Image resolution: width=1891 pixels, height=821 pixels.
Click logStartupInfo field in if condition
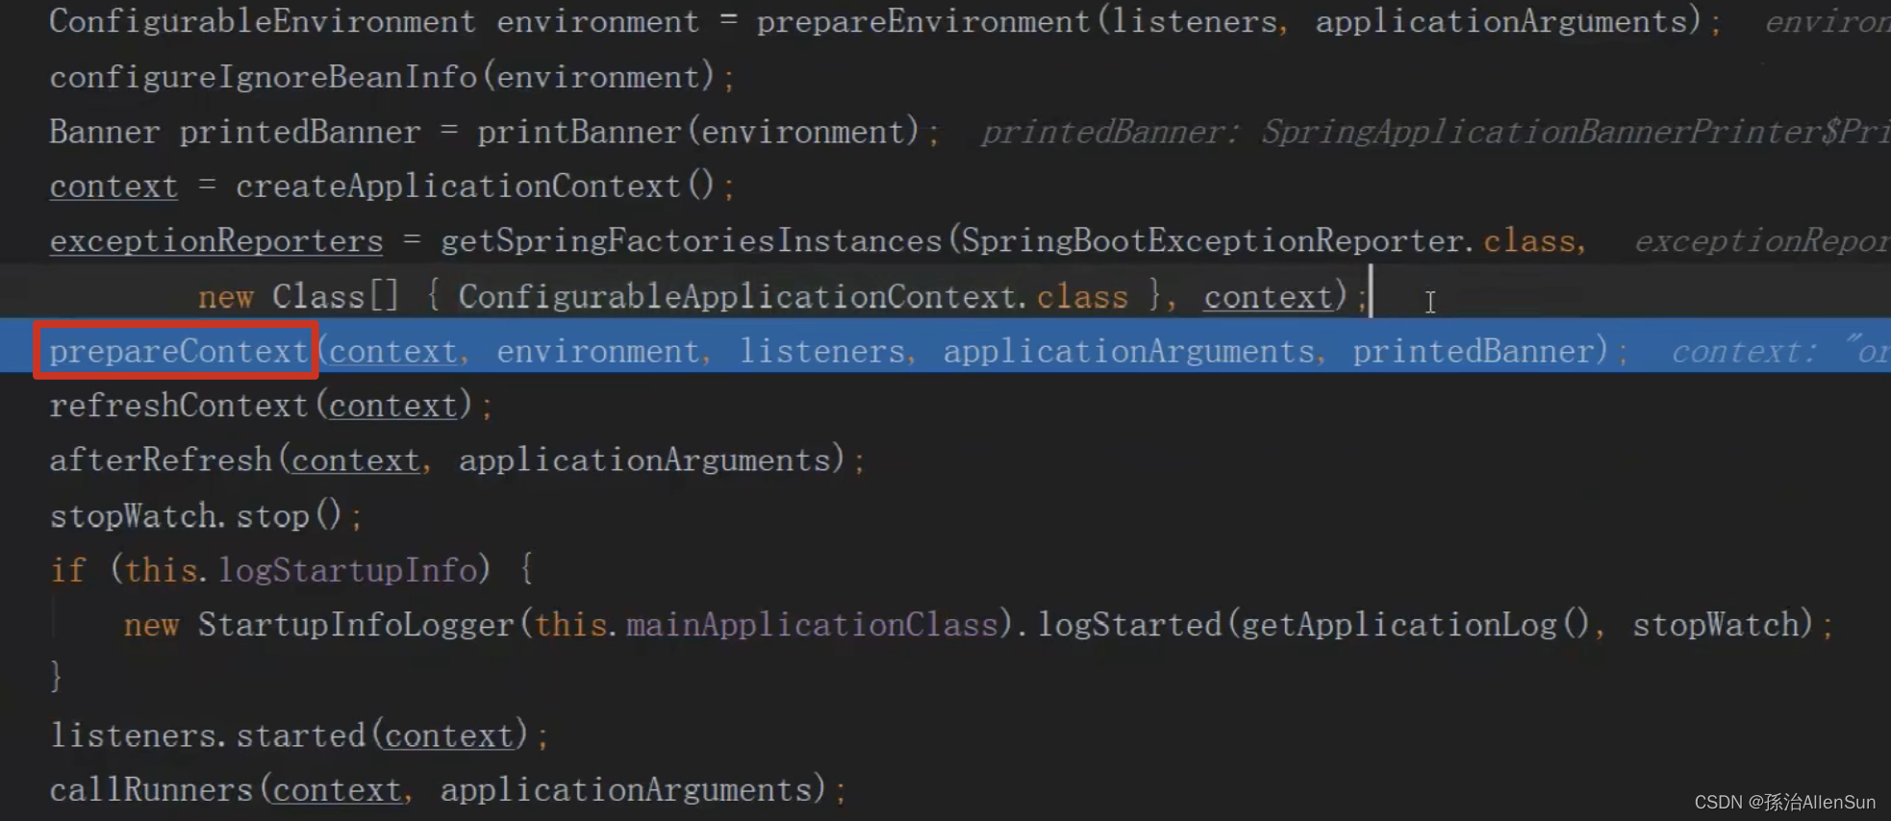tap(348, 571)
